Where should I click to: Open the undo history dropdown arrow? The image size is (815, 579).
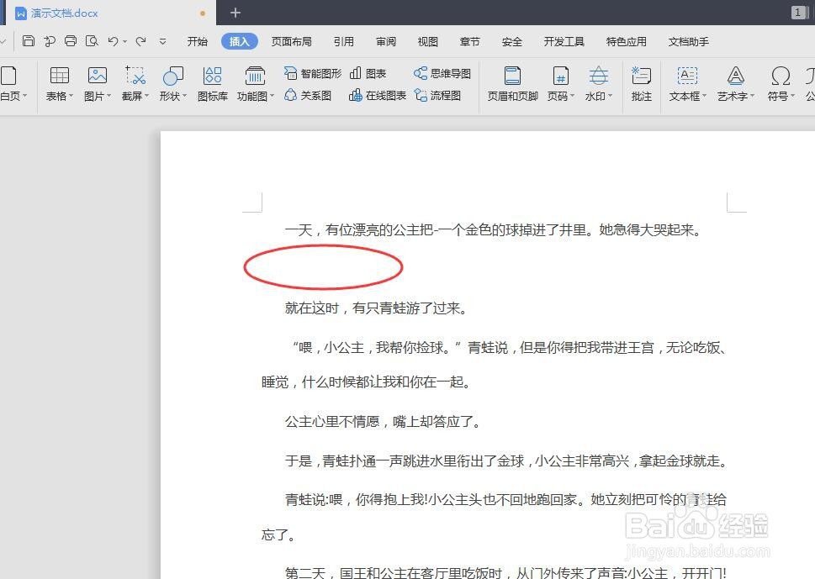(x=124, y=41)
